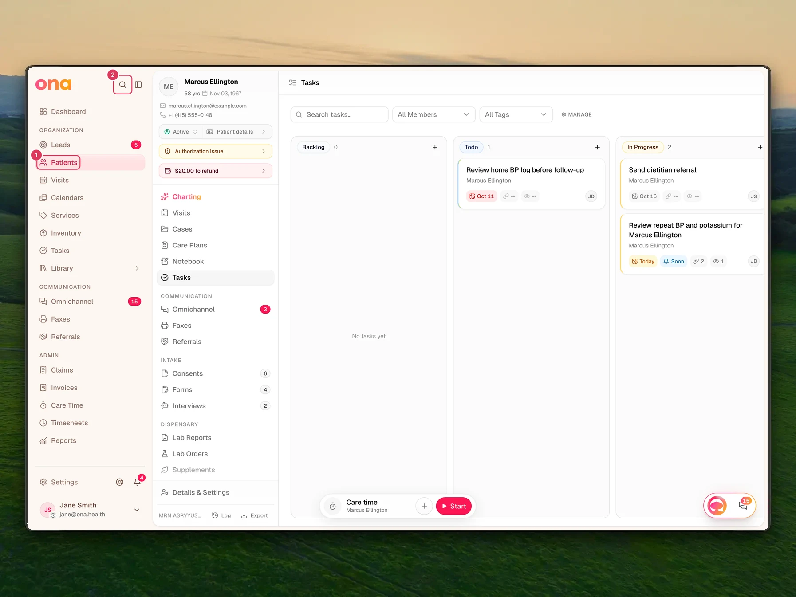Expand the Authorization Issue alert
The width and height of the screenshot is (796, 597).
tap(216, 151)
